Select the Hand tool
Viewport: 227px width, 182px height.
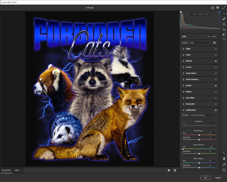click(224, 159)
